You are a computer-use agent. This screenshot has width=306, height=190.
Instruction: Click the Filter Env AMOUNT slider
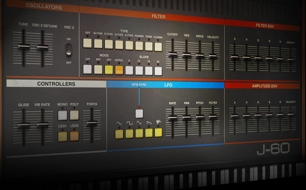pos(291,60)
